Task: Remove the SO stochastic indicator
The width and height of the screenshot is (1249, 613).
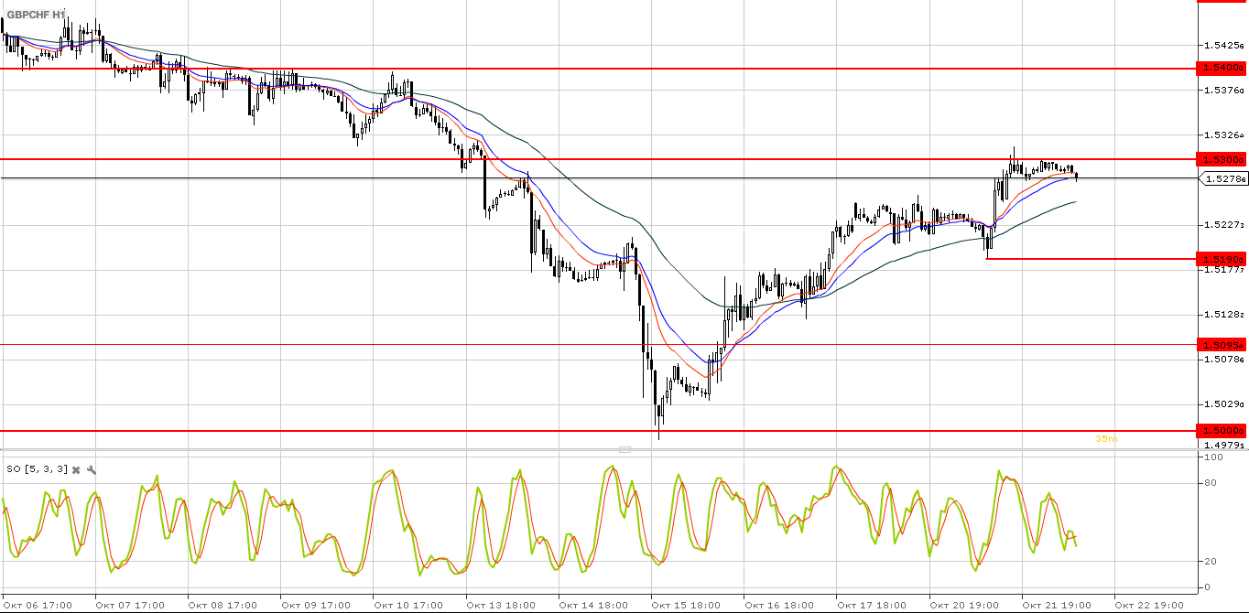Action: tap(77, 469)
